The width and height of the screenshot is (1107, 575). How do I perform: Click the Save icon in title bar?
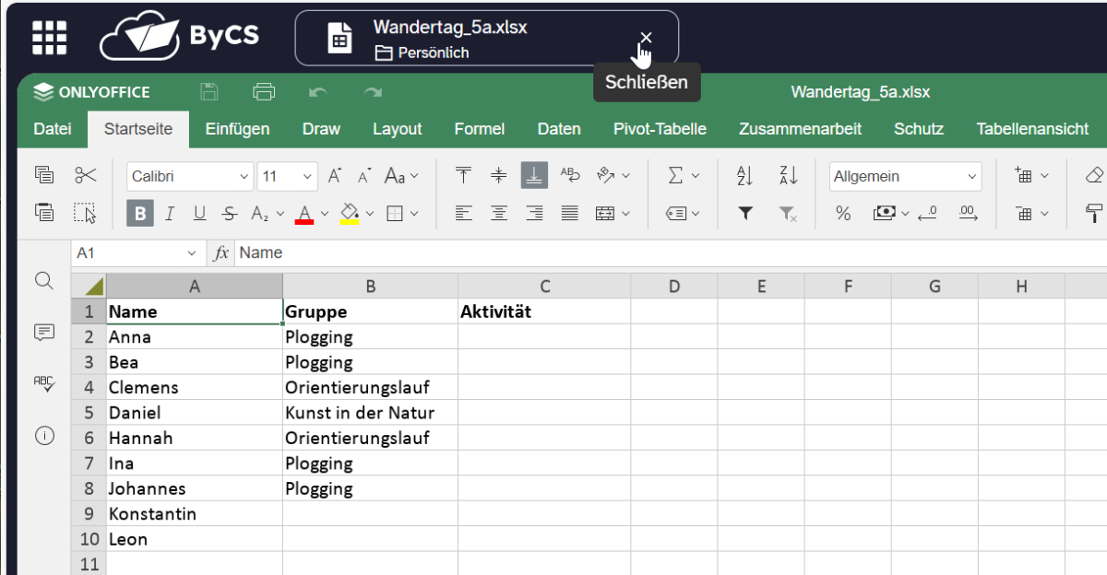click(x=209, y=92)
